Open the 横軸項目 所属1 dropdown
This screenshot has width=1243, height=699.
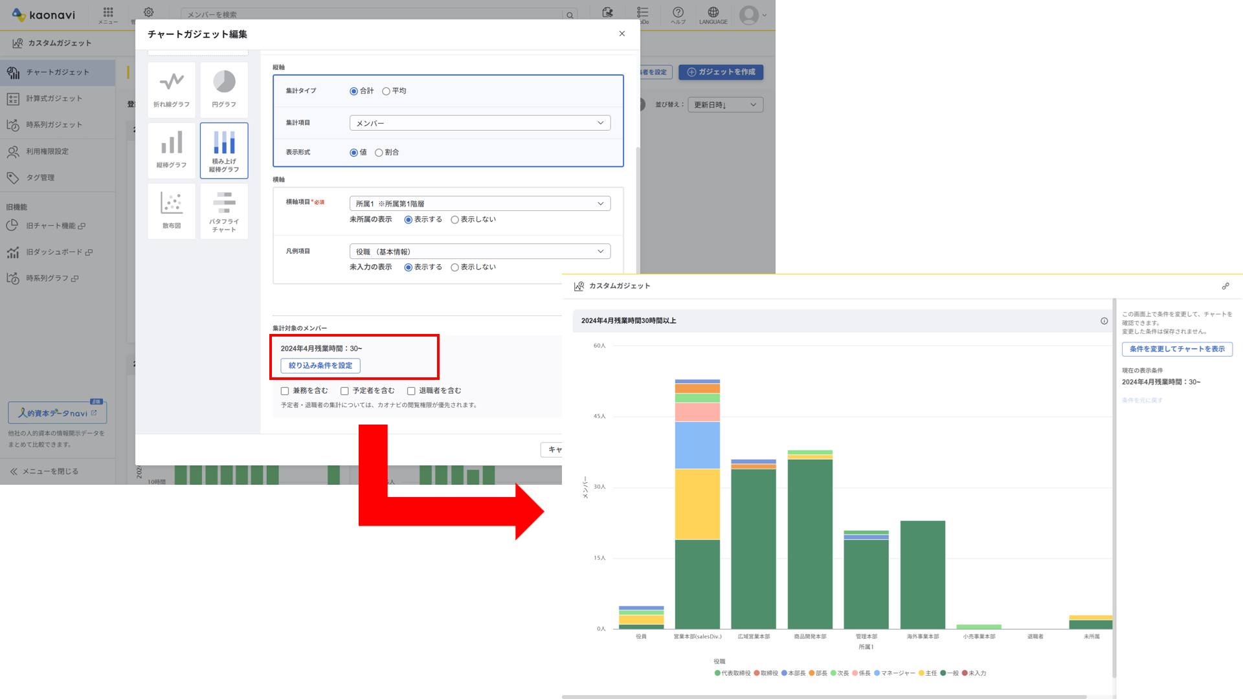coord(480,204)
